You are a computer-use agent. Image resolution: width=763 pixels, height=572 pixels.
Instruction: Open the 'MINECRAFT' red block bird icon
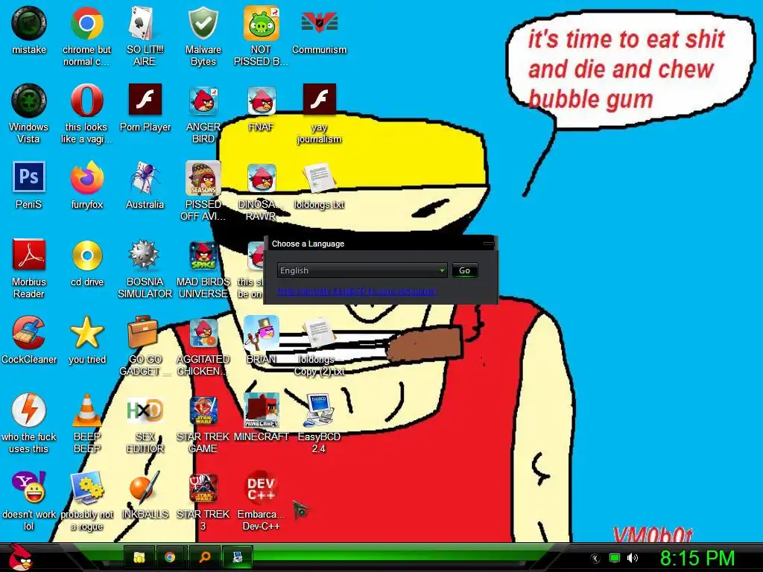coord(262,410)
